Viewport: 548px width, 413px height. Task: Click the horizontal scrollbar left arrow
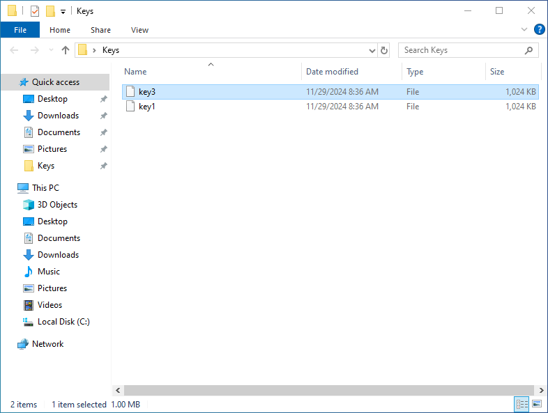(118, 390)
